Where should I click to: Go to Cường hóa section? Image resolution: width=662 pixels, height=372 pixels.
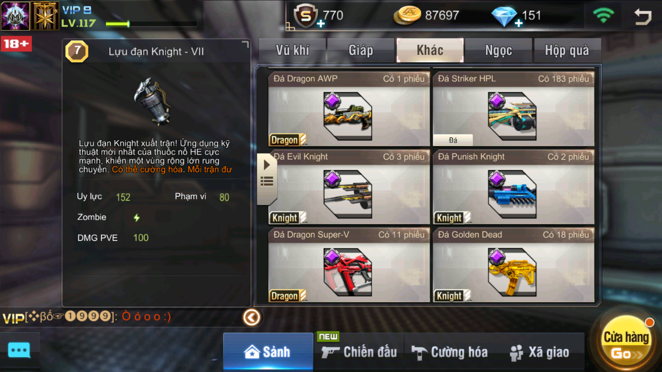pos(450,352)
